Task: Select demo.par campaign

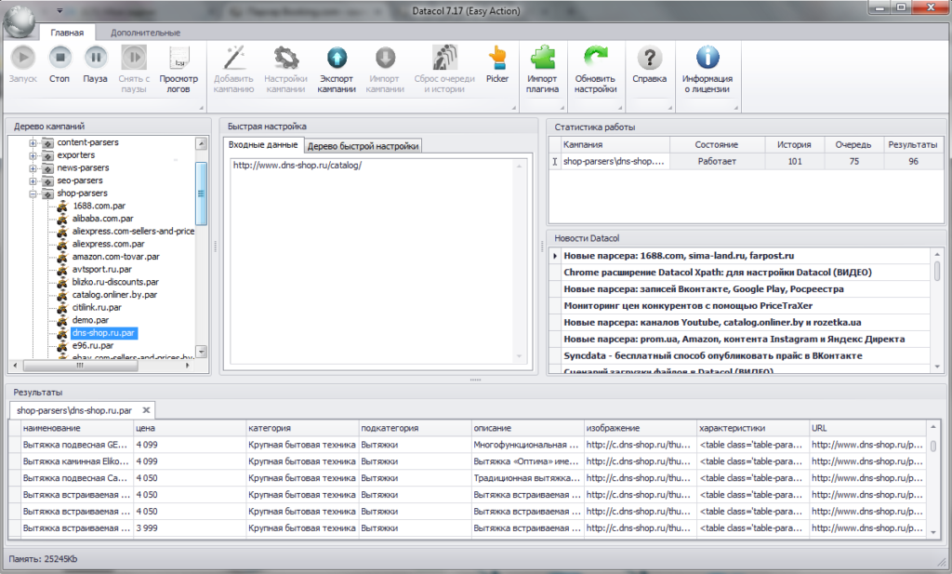Action: 90,321
